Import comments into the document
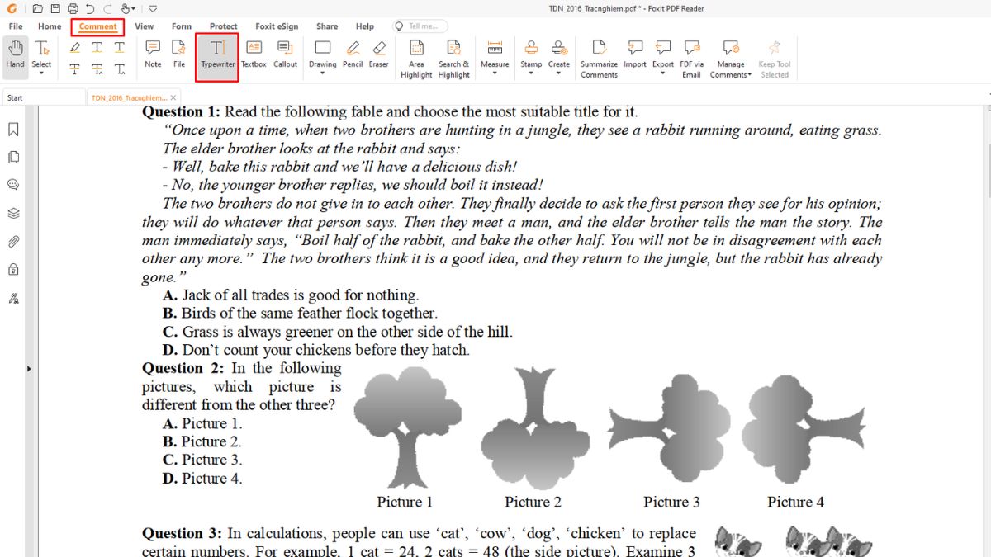991x557 pixels. pos(634,54)
